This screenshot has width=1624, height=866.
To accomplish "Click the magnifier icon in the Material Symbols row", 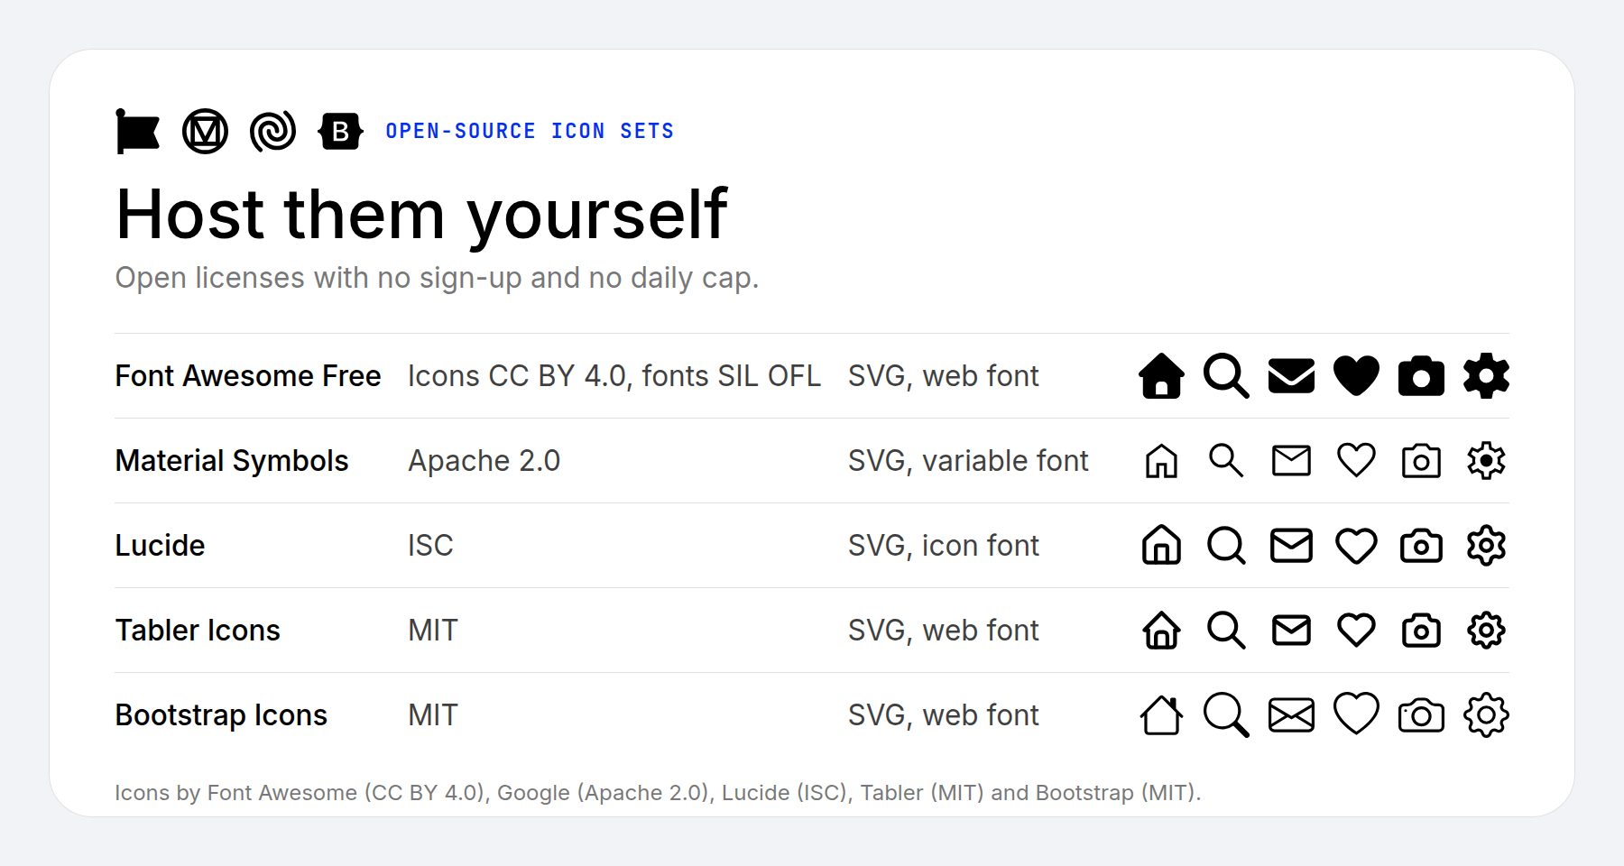I will click(x=1227, y=461).
